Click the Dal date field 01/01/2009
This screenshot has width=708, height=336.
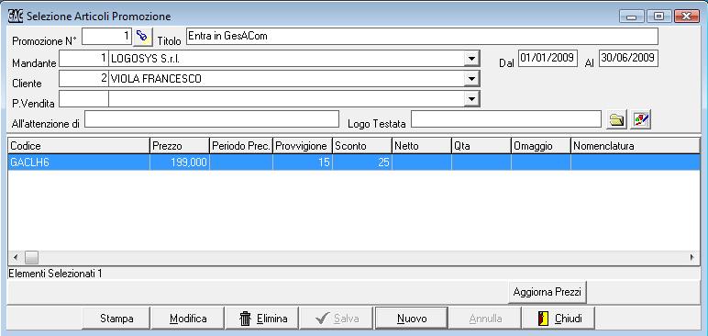pyautogui.click(x=548, y=59)
